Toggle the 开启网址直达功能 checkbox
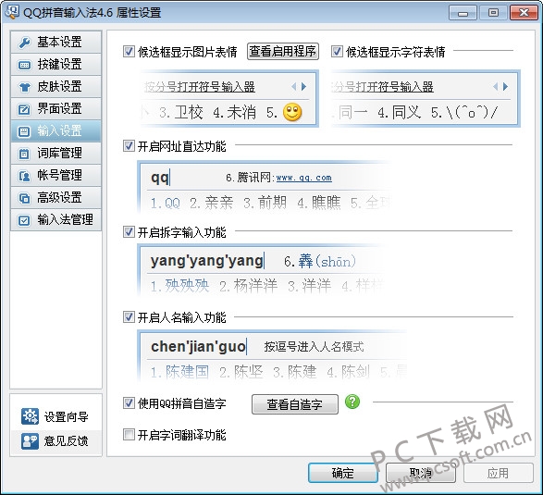The image size is (543, 495). click(x=129, y=146)
